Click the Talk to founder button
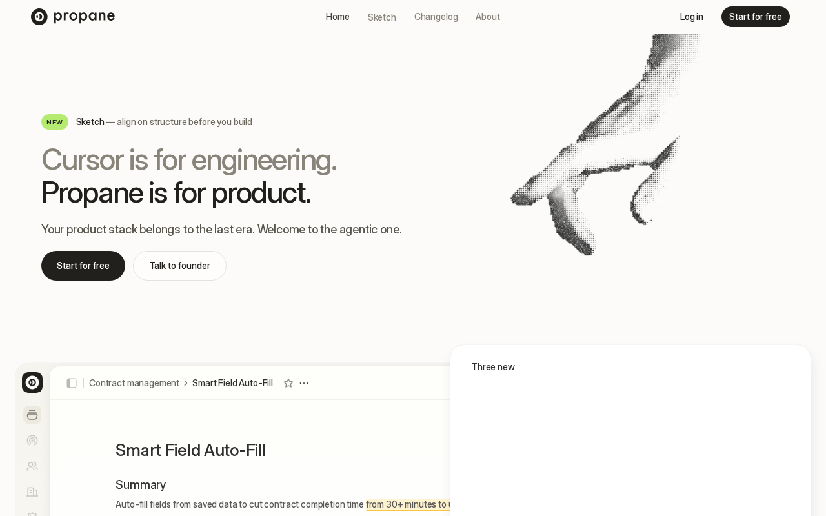Screen dimensions: 826x516 [x=179, y=266]
